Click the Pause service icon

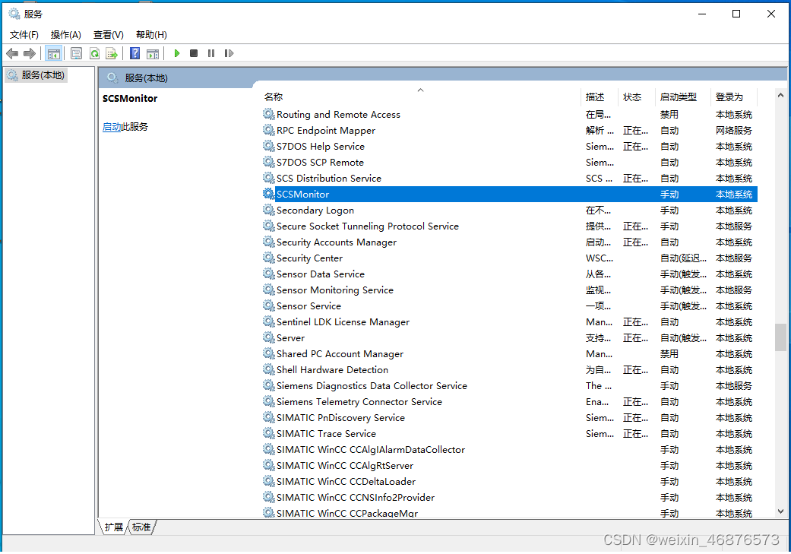211,53
